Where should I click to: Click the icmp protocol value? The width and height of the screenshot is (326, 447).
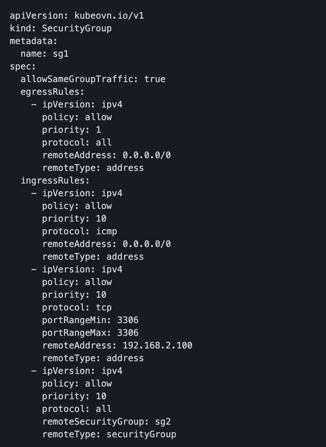(x=106, y=231)
